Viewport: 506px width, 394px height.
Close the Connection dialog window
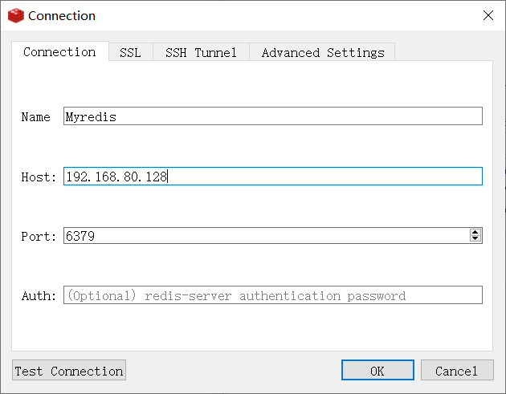[488, 15]
